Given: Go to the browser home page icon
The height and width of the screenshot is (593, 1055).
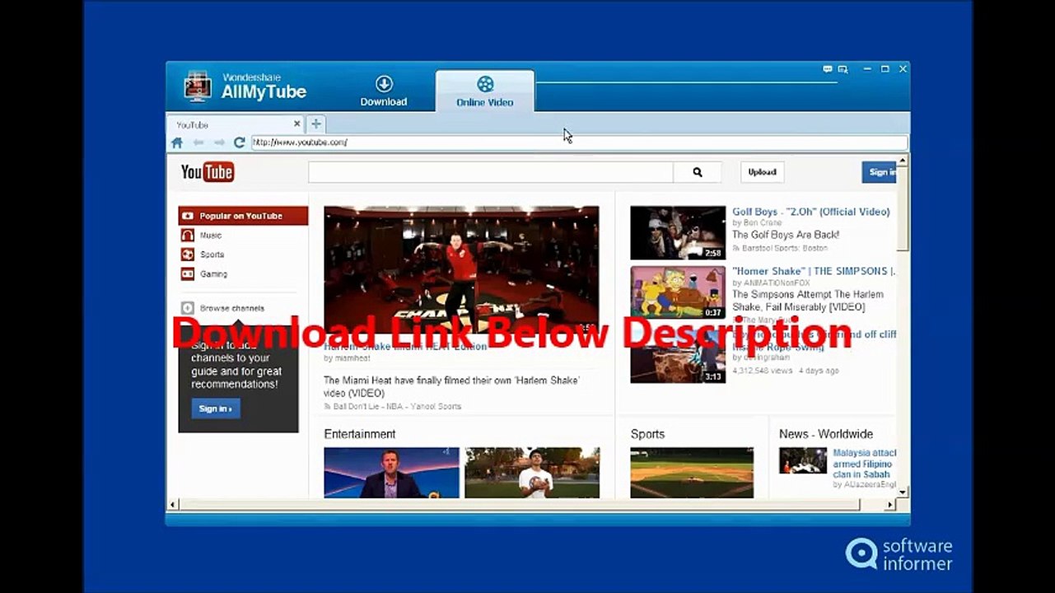Looking at the screenshot, I should click(x=177, y=142).
